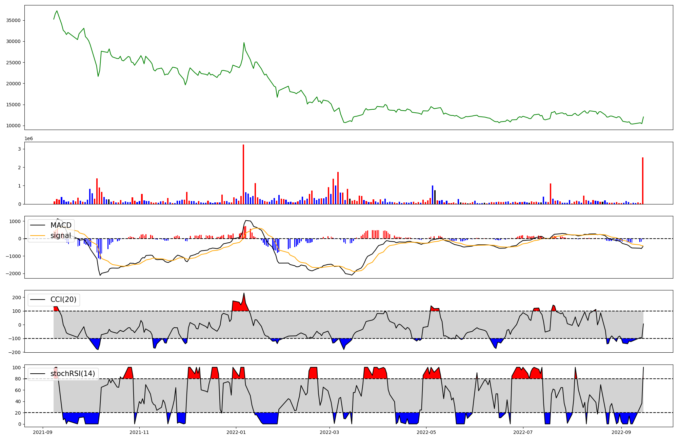
Task: Click the 2021-09 x-axis date tick
Action: coord(43,432)
